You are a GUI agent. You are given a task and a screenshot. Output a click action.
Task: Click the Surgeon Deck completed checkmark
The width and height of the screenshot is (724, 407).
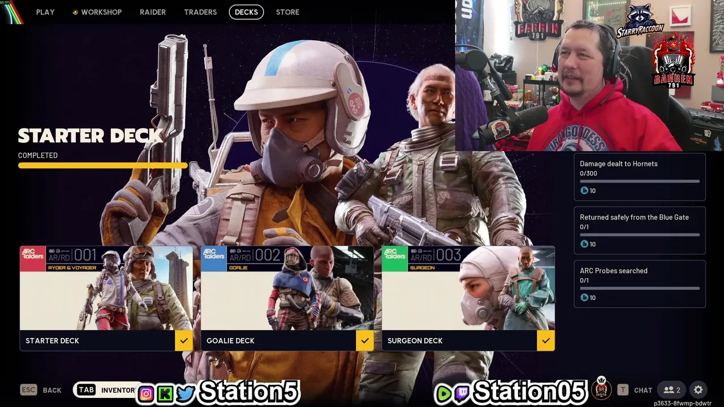[546, 341]
